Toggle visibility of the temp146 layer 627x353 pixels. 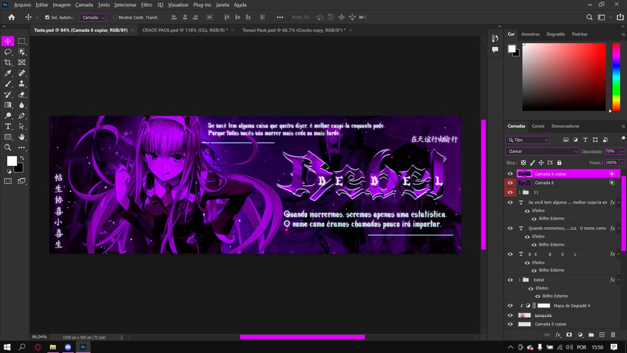(x=510, y=315)
